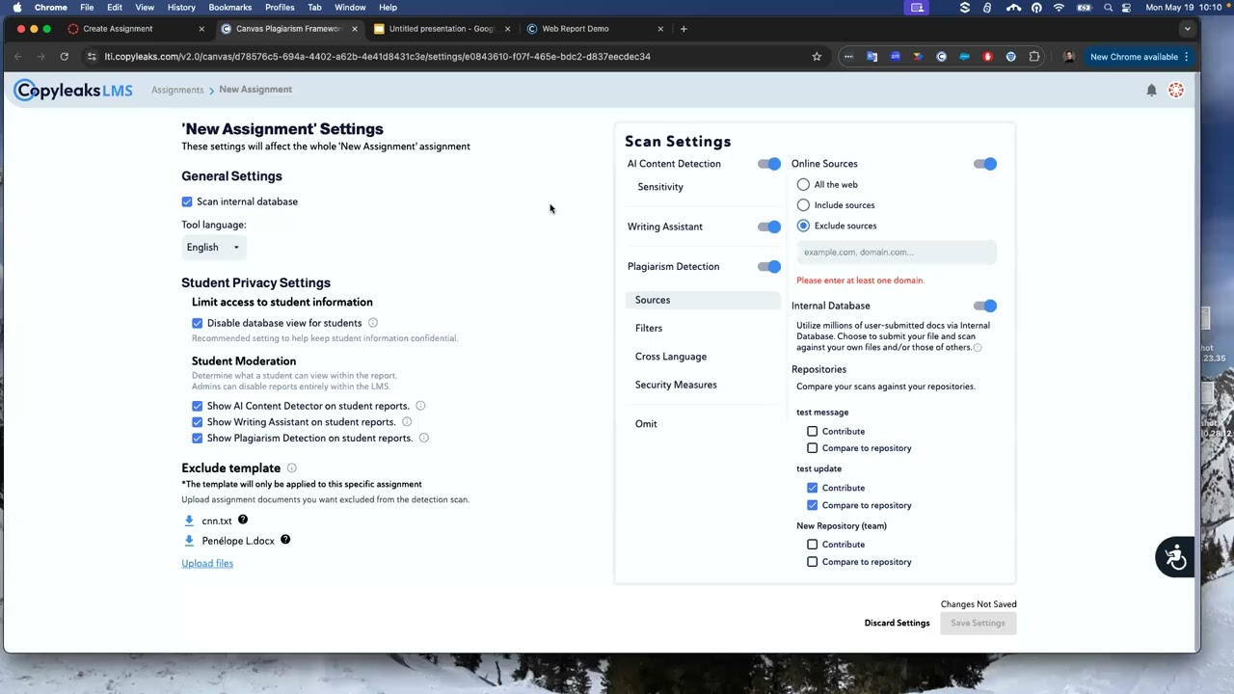The width and height of the screenshot is (1234, 694).
Task: Open the Copyleaks LMS logo home
Action: [x=73, y=91]
